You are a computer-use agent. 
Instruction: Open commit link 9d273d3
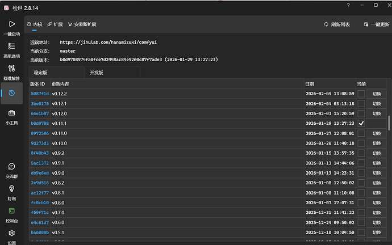click(40, 143)
